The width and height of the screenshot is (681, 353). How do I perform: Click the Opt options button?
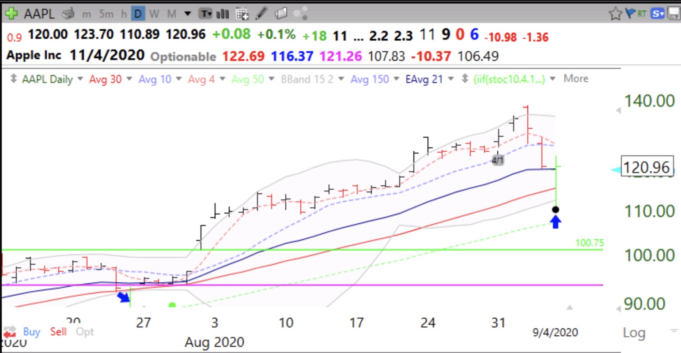pyautogui.click(x=85, y=332)
